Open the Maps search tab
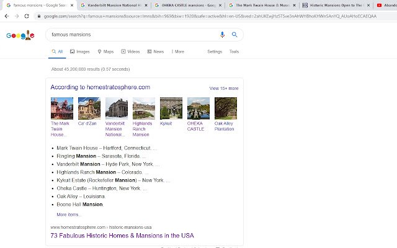 pos(105,51)
